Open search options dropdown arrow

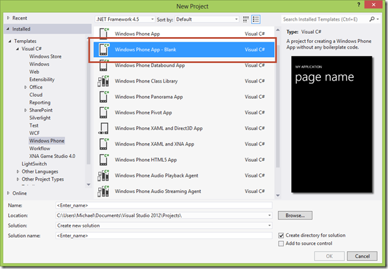coord(378,19)
